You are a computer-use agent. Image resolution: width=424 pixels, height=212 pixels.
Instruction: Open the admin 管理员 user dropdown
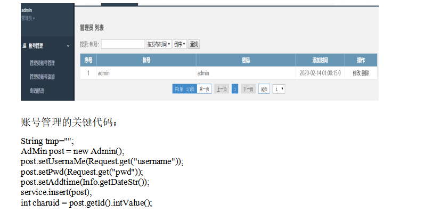[x=28, y=19]
